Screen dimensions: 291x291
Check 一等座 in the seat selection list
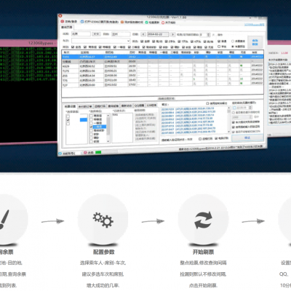tap(92, 123)
